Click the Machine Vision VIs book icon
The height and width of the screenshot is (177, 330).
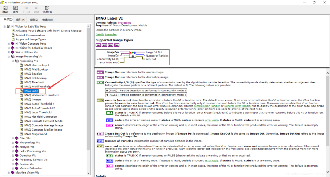click(13, 173)
